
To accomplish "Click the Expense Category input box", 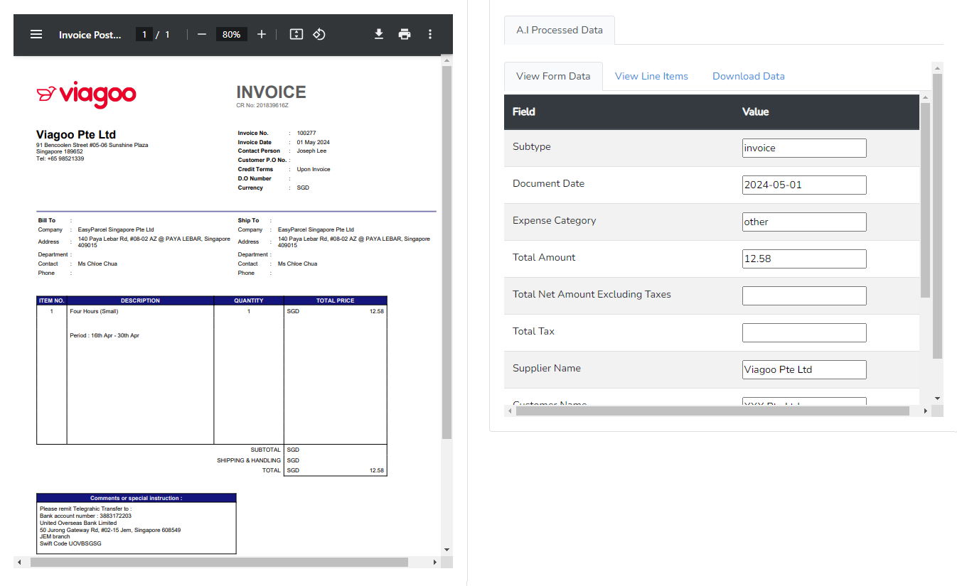I will click(x=803, y=222).
